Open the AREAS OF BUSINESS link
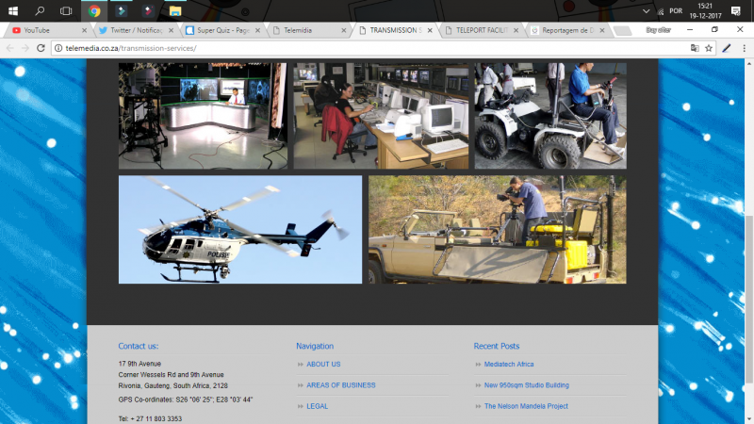 [x=341, y=385]
